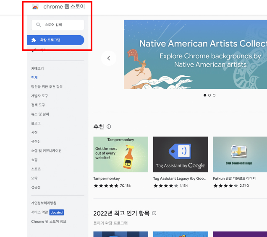The height and width of the screenshot is (237, 267).
Task: Open info icon next to 추천 heading
Action: point(109,126)
